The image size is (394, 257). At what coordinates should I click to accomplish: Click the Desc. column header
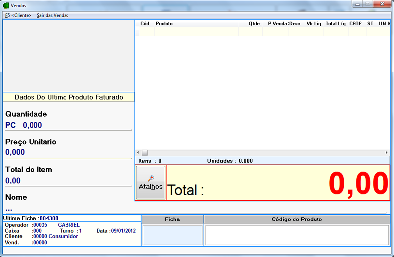[295, 23]
